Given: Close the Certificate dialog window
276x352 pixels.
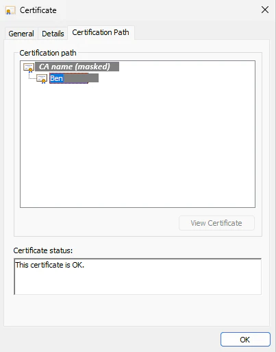Looking at the screenshot, I should point(265,10).
